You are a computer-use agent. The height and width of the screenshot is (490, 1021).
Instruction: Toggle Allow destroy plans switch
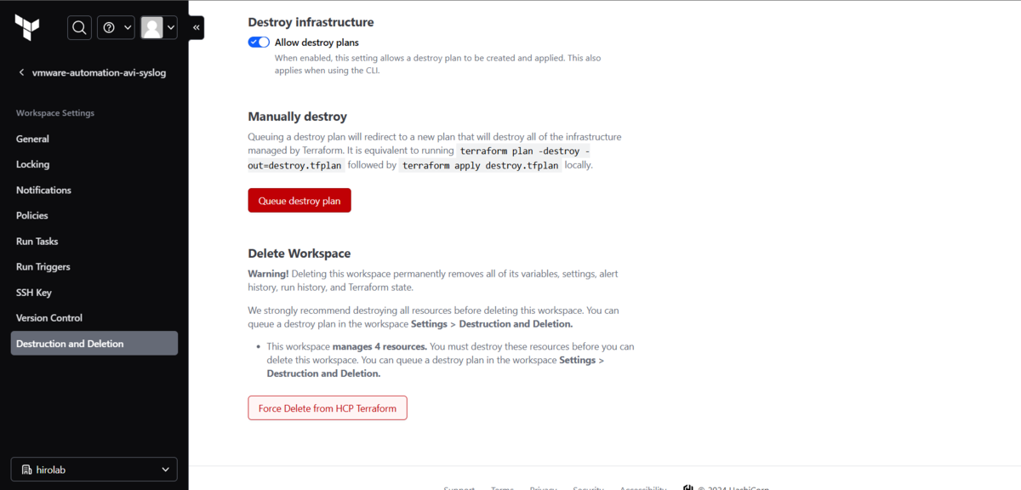pyautogui.click(x=259, y=43)
